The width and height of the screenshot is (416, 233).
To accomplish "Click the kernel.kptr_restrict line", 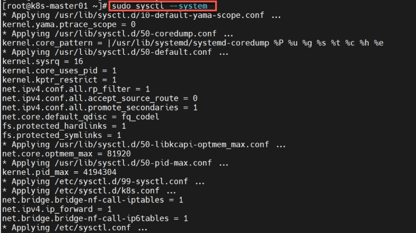I will pos(59,80).
